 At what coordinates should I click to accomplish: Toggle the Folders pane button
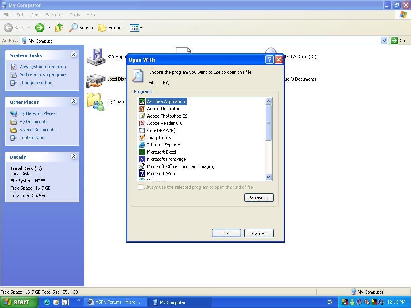[x=110, y=28]
